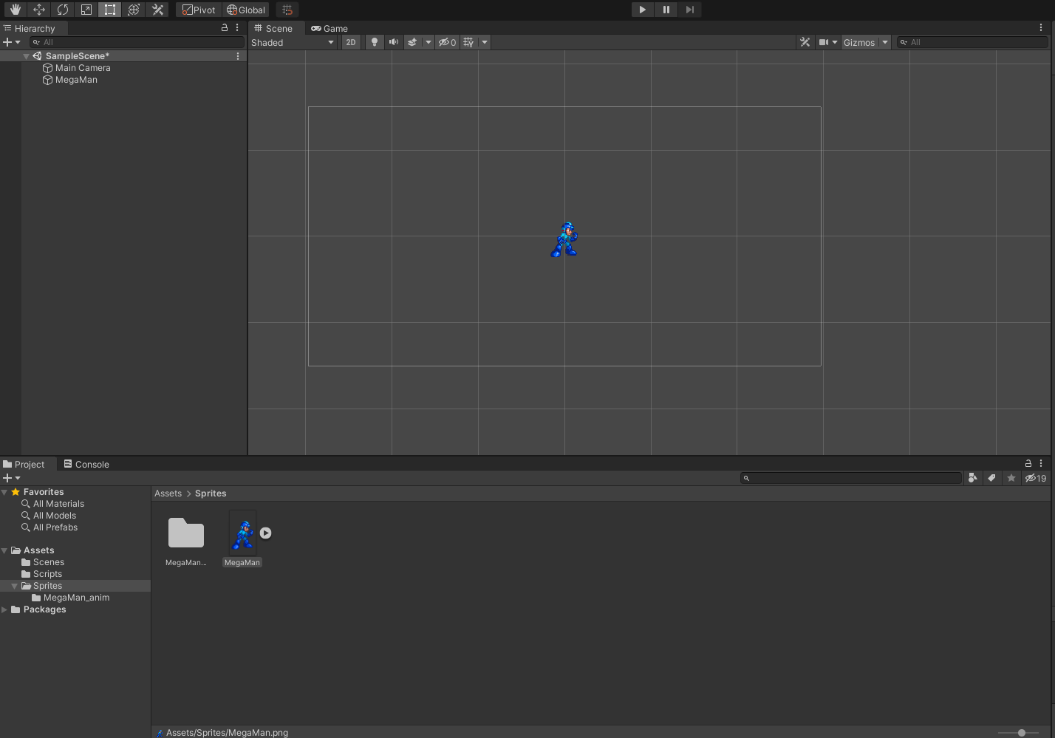The width and height of the screenshot is (1055, 738).
Task: Toggle Pivot/Center handle position
Action: pyautogui.click(x=199, y=10)
